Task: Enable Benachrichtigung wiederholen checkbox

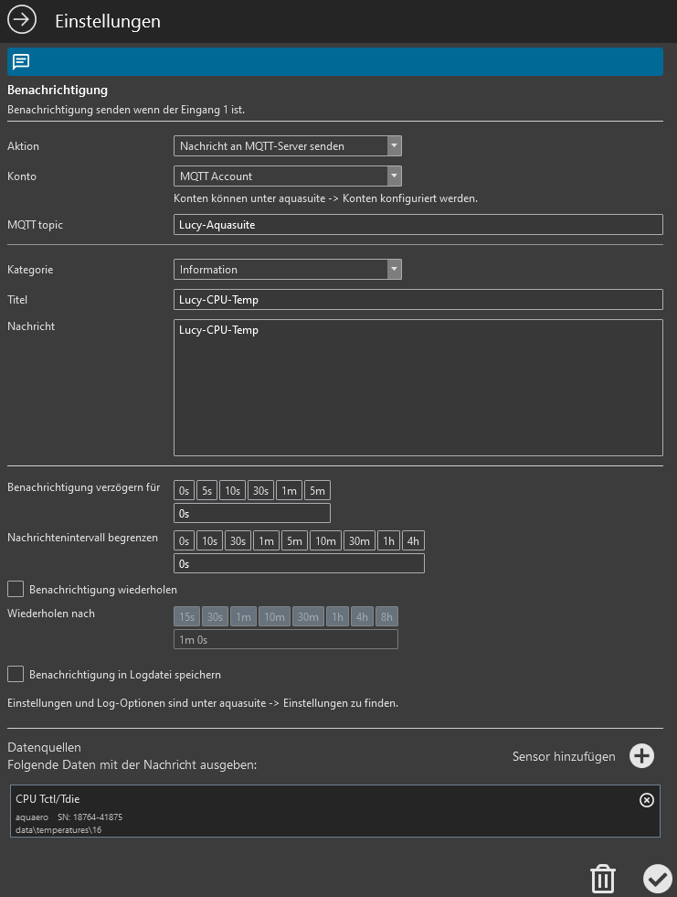Action: point(16,589)
